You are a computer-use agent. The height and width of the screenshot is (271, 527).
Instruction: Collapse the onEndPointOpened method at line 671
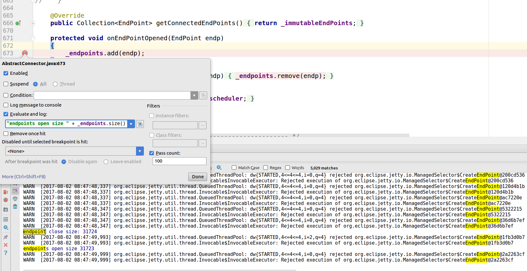coord(33,38)
